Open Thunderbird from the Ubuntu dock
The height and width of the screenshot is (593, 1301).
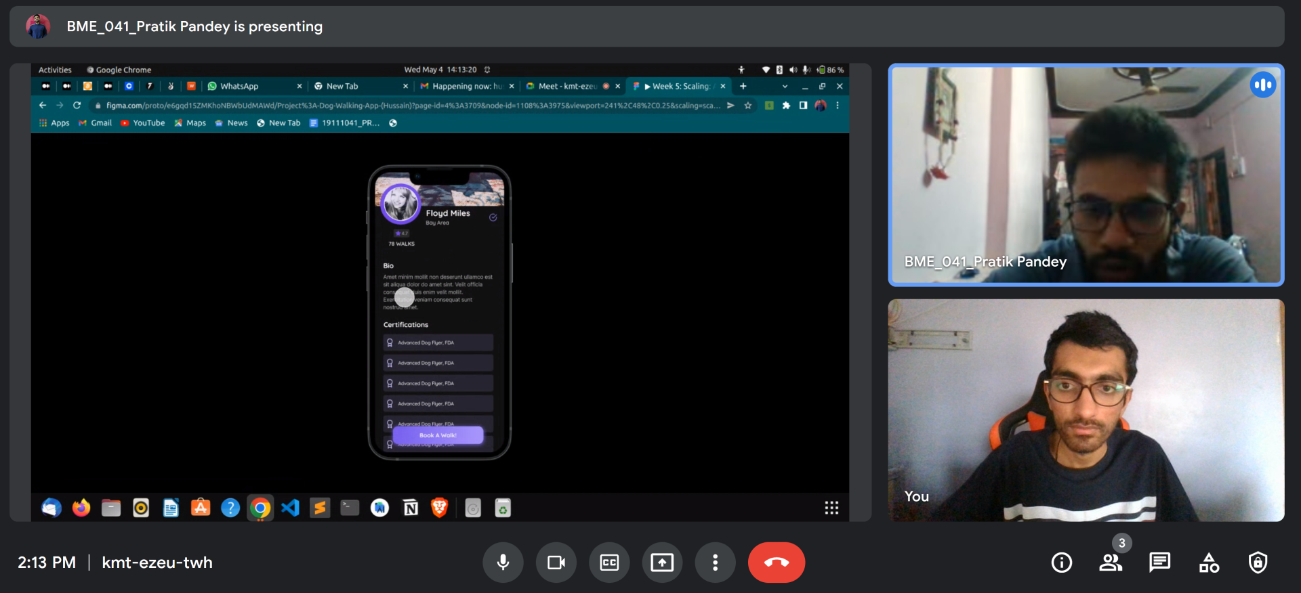coord(51,508)
